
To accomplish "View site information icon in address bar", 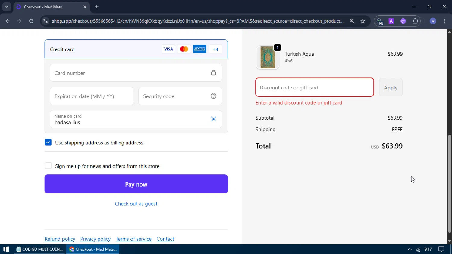I will (46, 21).
